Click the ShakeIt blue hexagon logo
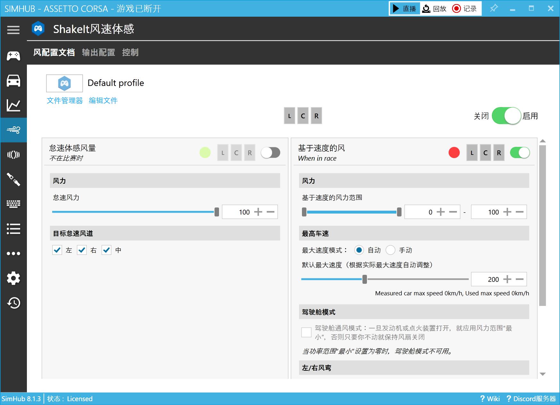The image size is (560, 405). point(38,29)
